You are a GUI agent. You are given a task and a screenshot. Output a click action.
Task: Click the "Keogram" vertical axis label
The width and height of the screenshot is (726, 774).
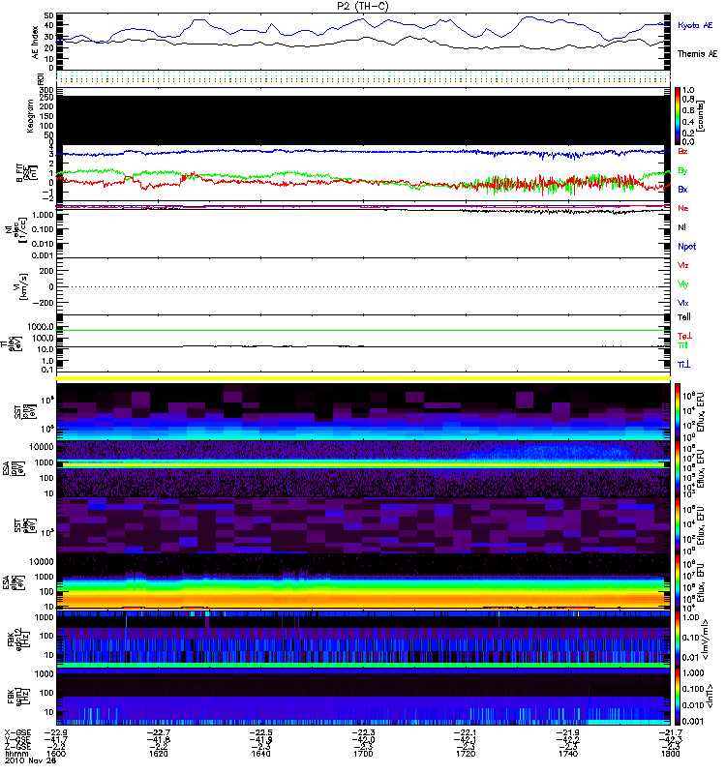30,116
